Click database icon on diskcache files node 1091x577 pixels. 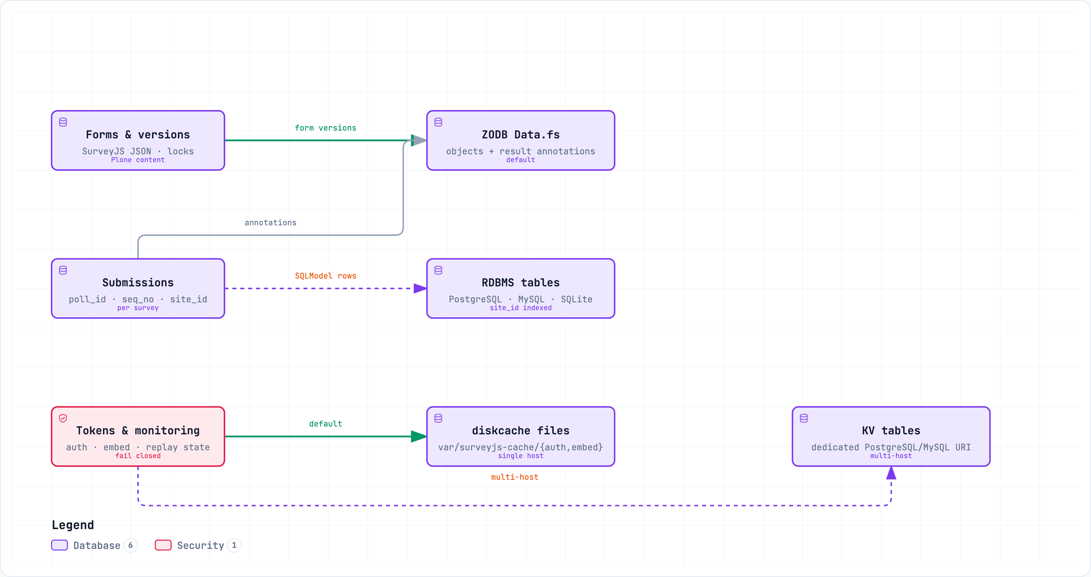point(438,418)
